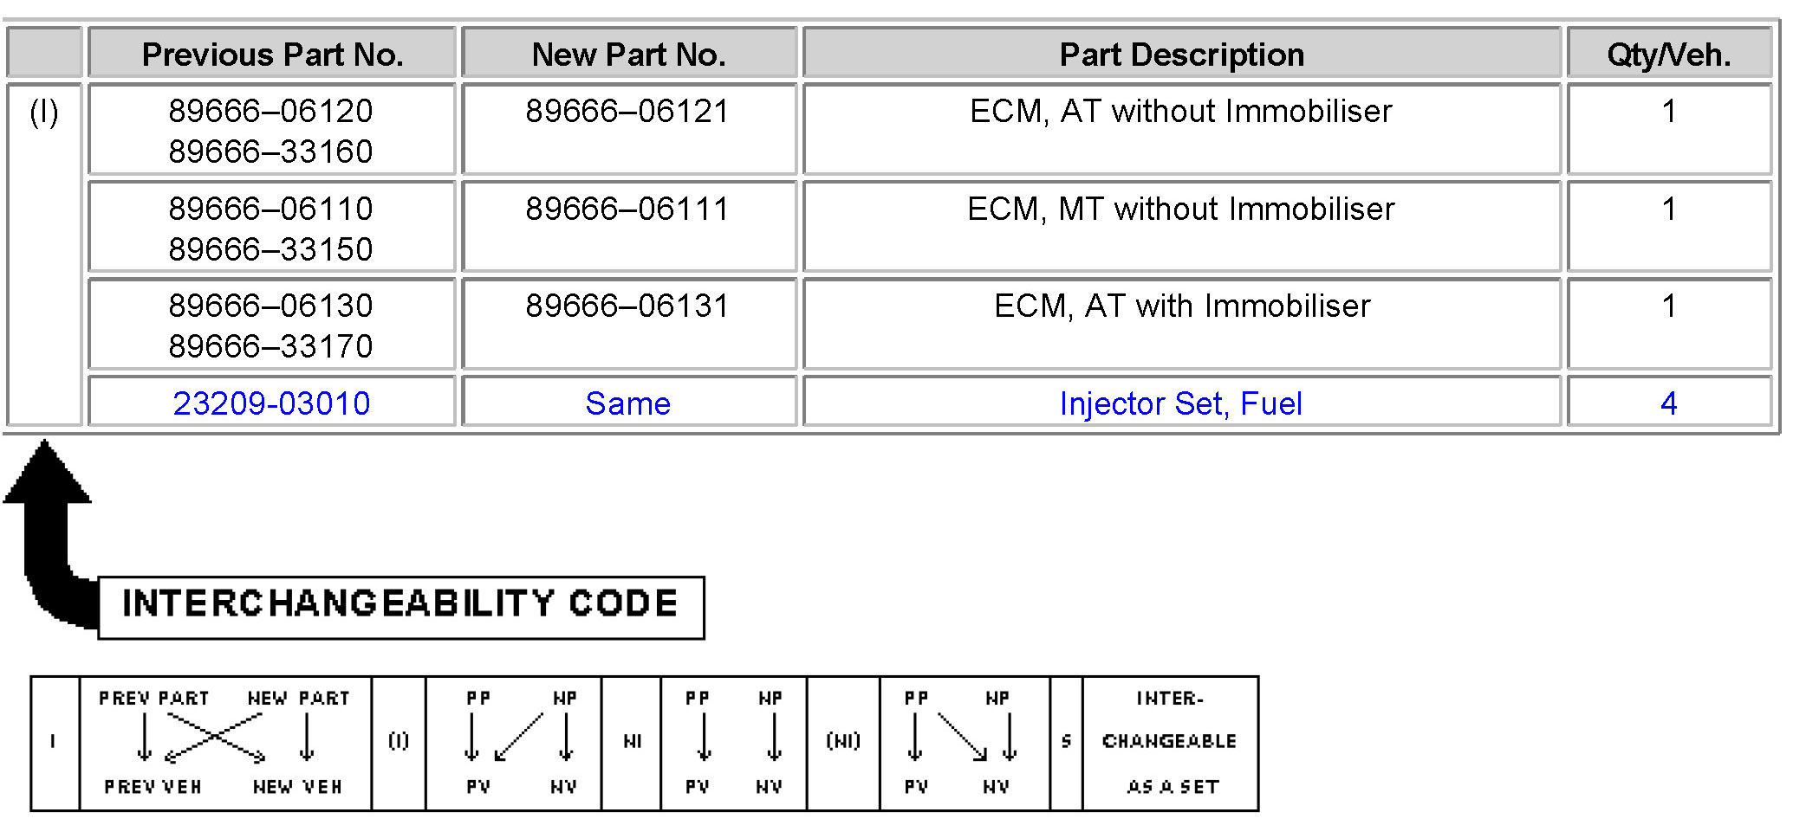Click the I code cell in legend
The width and height of the screenshot is (1806, 838).
point(54,743)
